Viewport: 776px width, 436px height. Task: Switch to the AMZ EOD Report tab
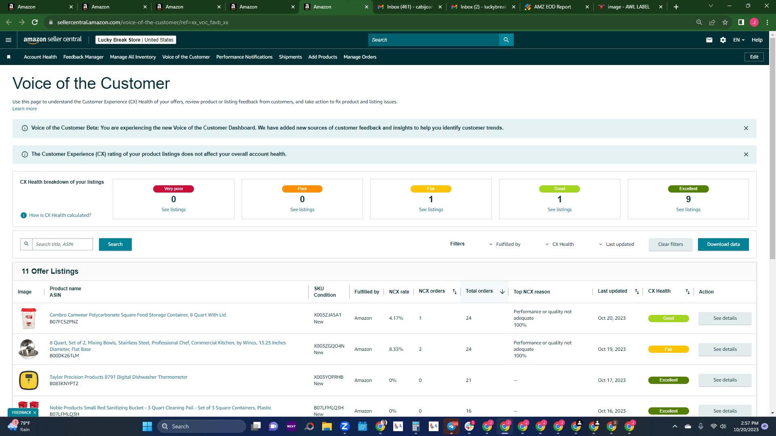pyautogui.click(x=557, y=7)
